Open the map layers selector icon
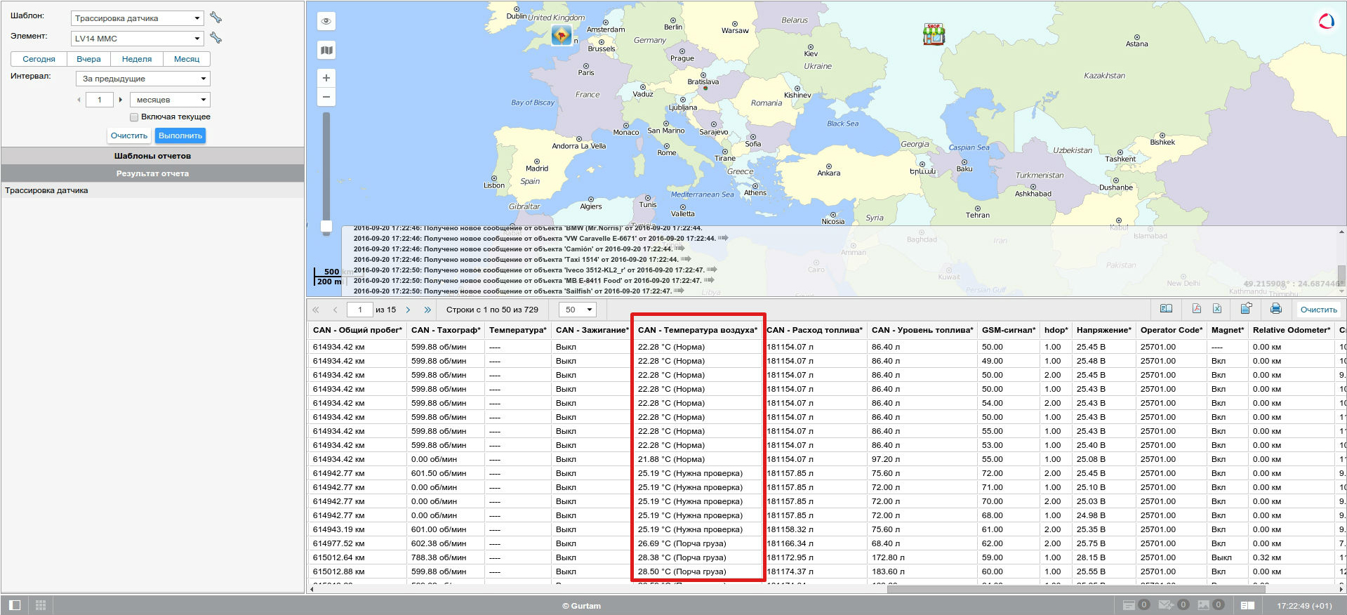The image size is (1347, 615). (326, 50)
